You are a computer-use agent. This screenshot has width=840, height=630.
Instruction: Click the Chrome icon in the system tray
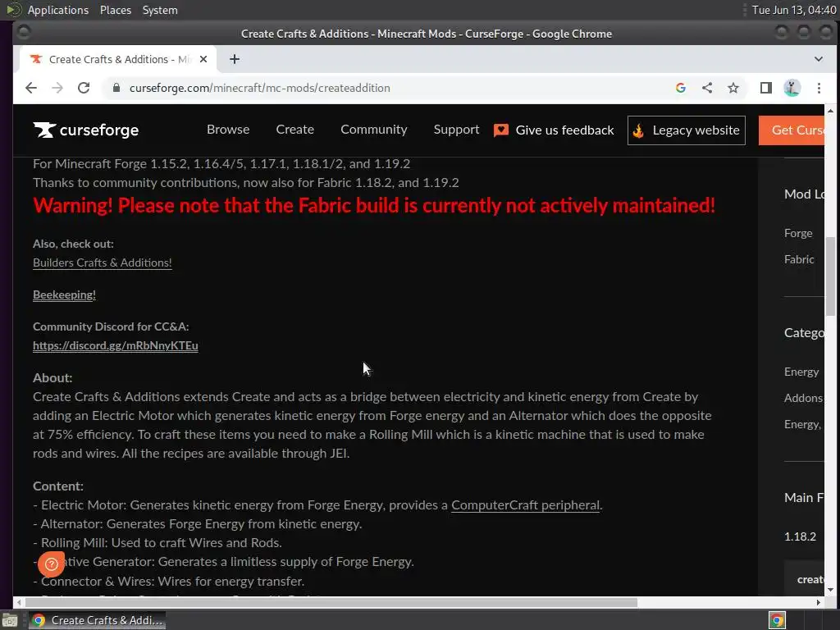click(777, 620)
